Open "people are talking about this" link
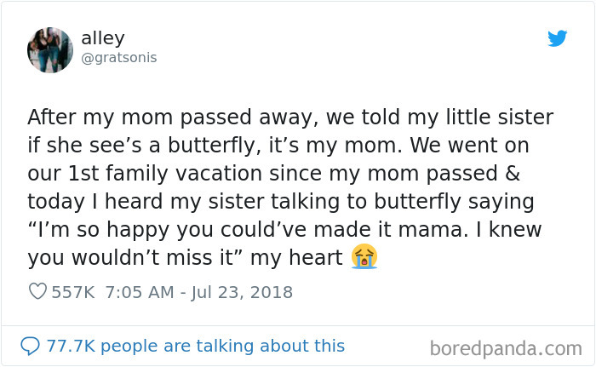 223,346
